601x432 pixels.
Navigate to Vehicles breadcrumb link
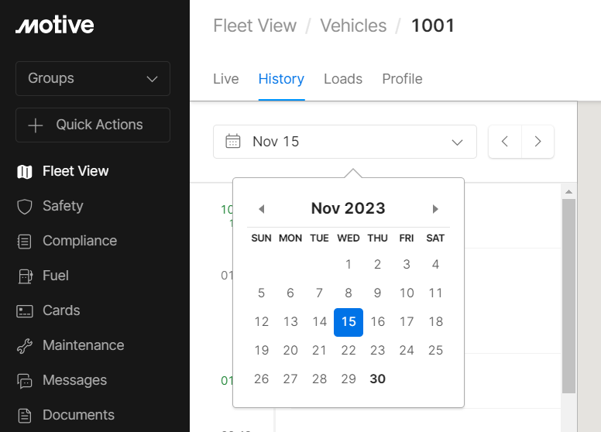pos(353,26)
